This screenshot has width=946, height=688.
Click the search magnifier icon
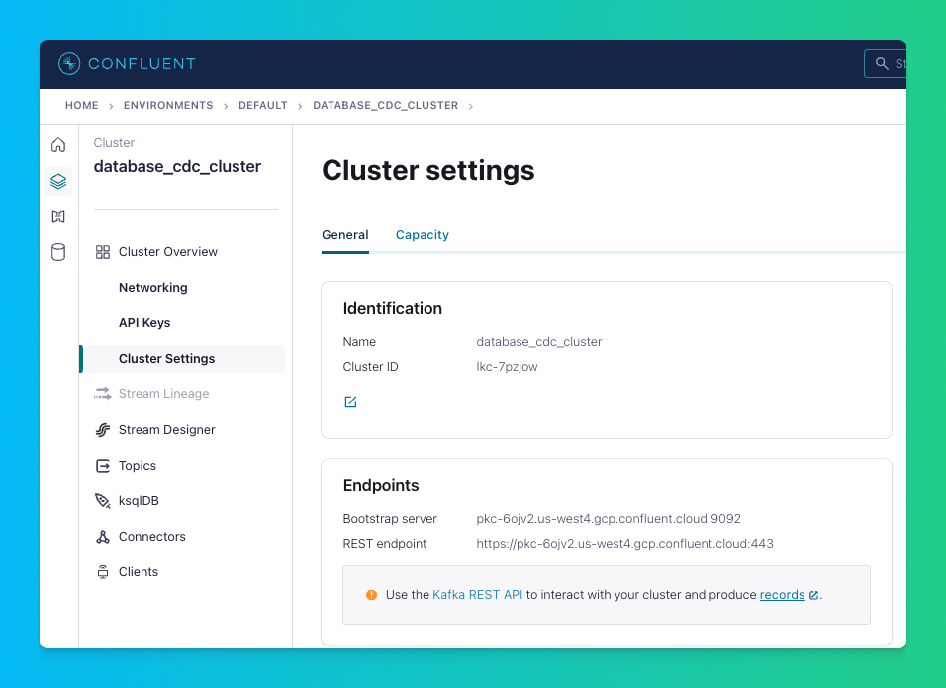click(x=881, y=64)
